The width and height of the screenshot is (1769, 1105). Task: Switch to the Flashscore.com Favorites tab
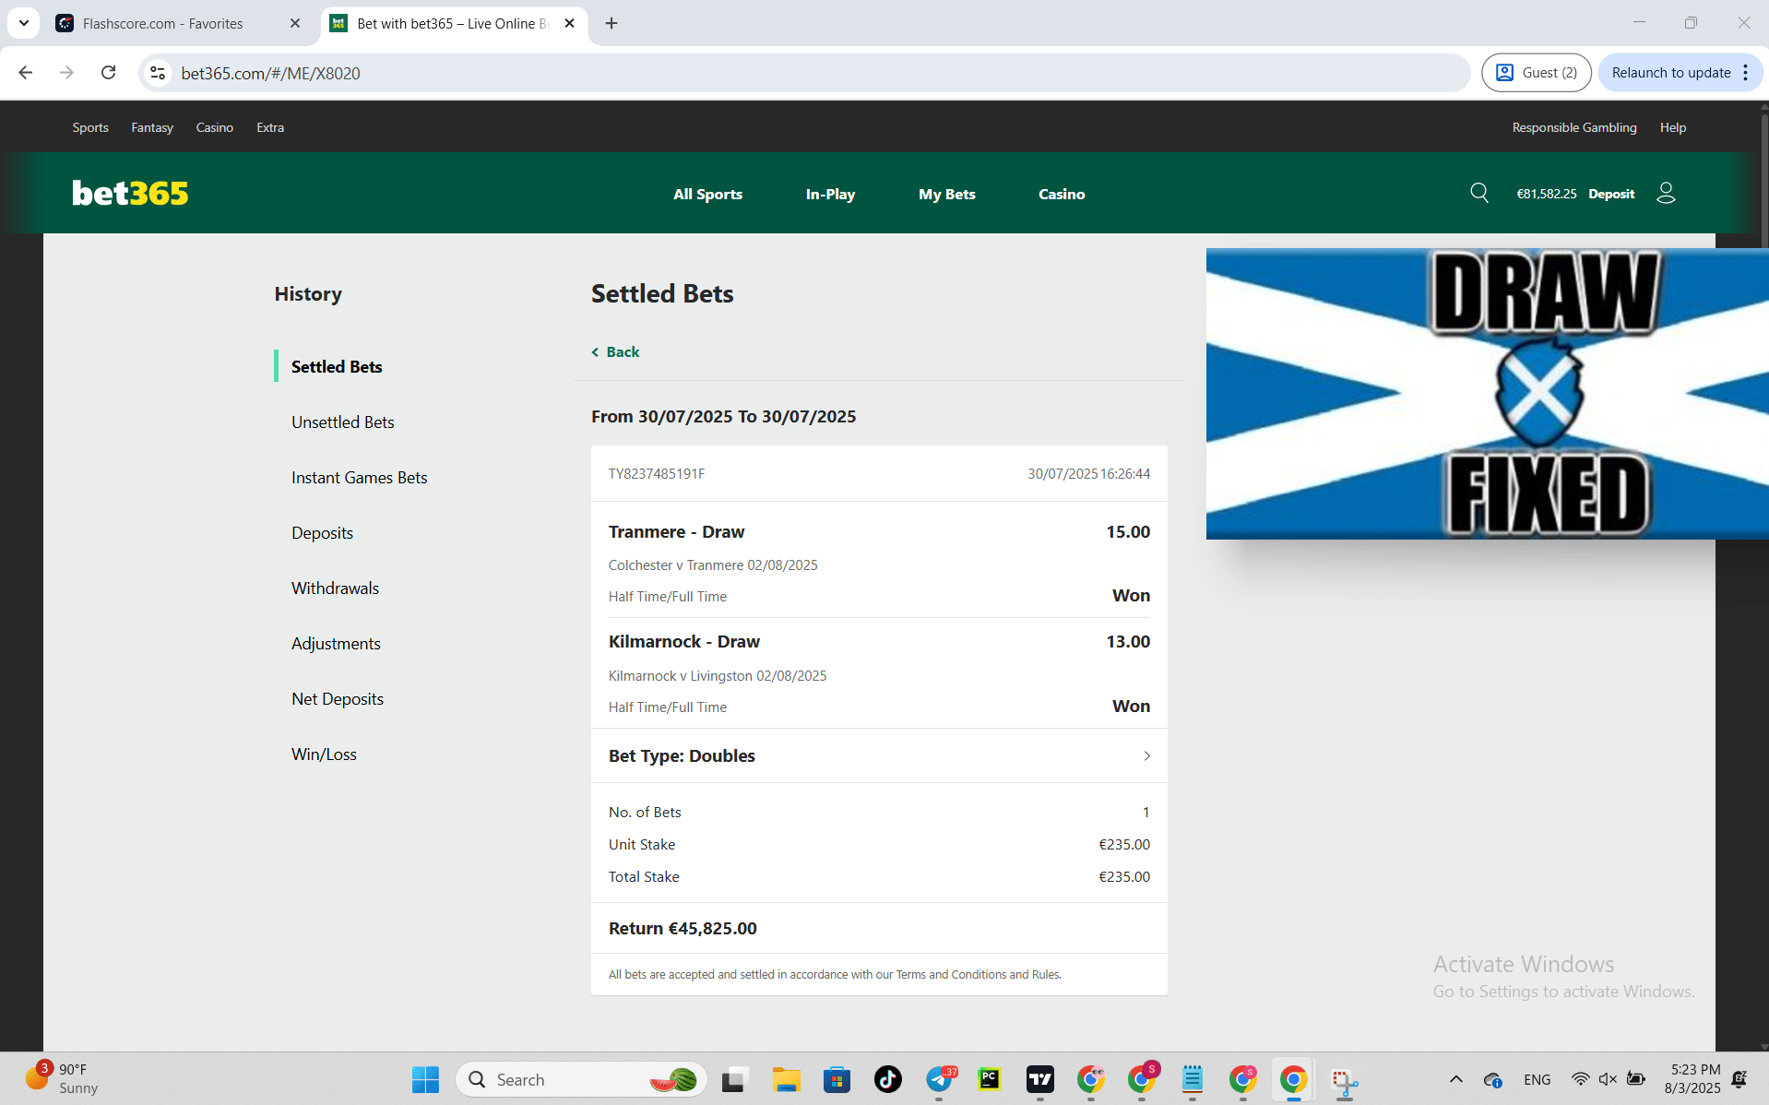163,23
